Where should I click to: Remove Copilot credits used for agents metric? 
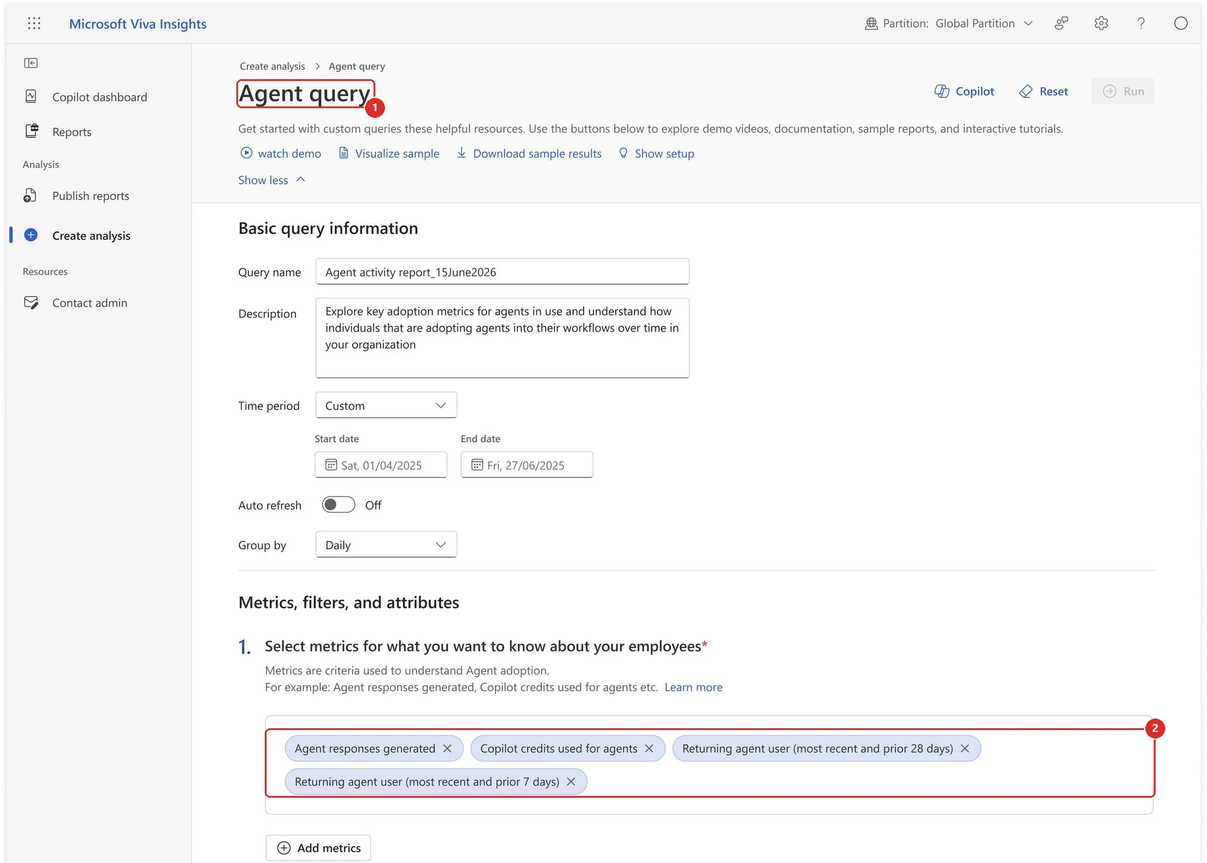pos(649,748)
